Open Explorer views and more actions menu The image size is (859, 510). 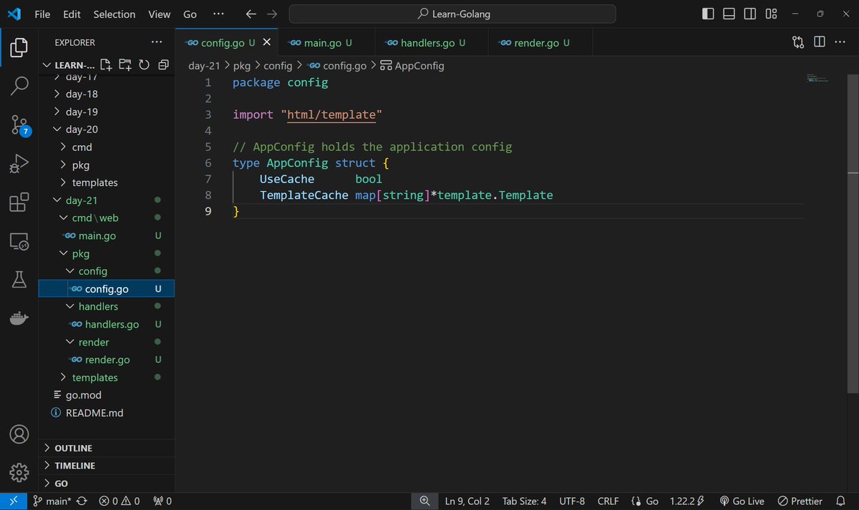pos(157,42)
